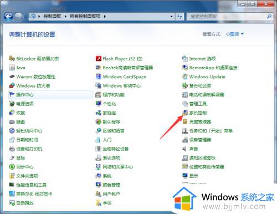Open the Java control panel icon
This screenshot has width=277, height=214.
(12, 68)
